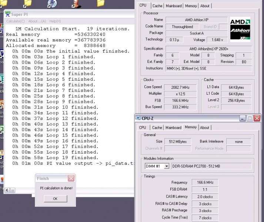Viewport: 264px width, 222px height.
Task: Switch to Mainboard tab in upper CPU-Z
Action: click(174, 6)
